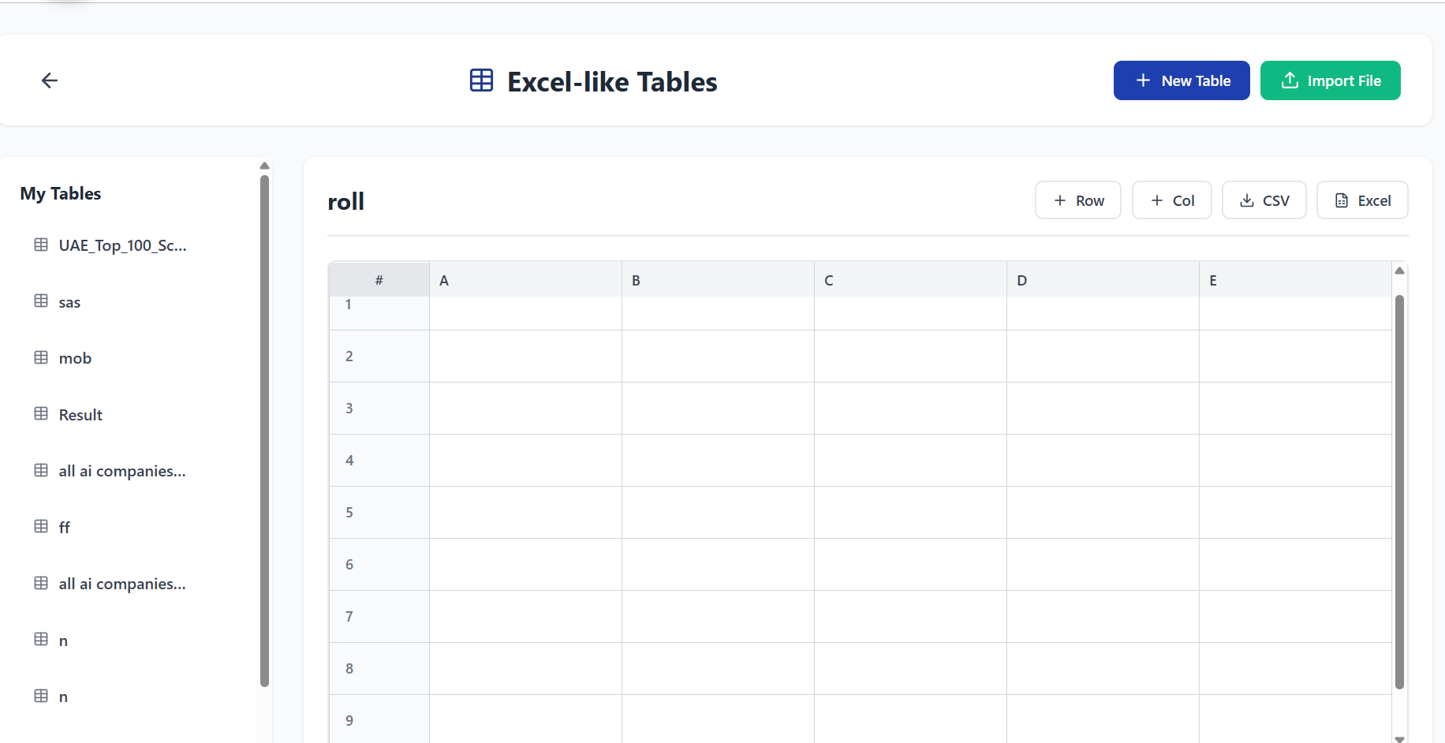
Task: Click the grid icon beside Excel-like Tables title
Action: [481, 80]
